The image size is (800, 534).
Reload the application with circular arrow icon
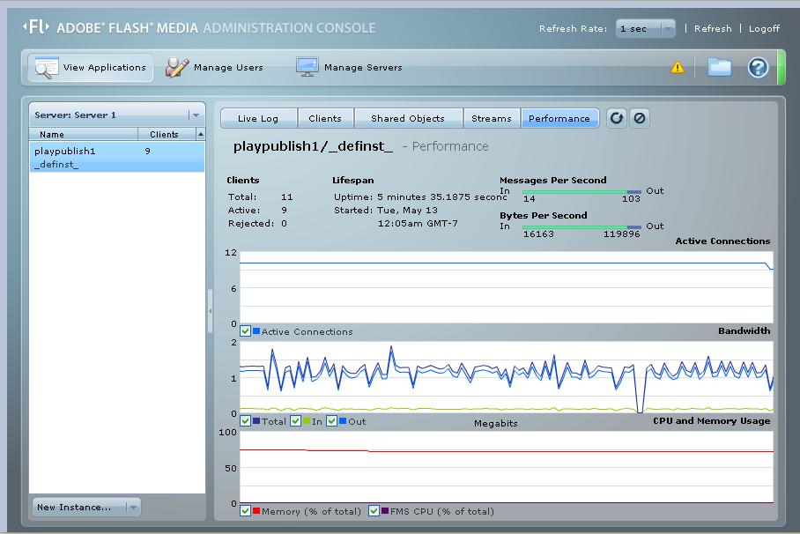pos(617,118)
